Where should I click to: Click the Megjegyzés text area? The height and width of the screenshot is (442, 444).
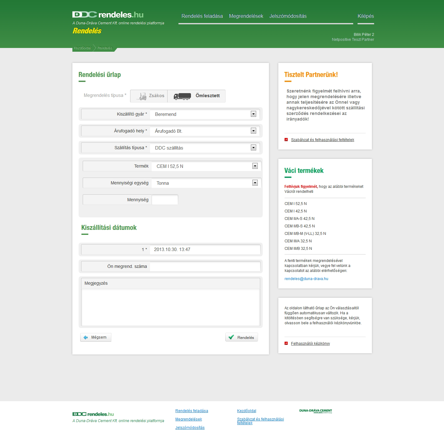click(x=171, y=307)
